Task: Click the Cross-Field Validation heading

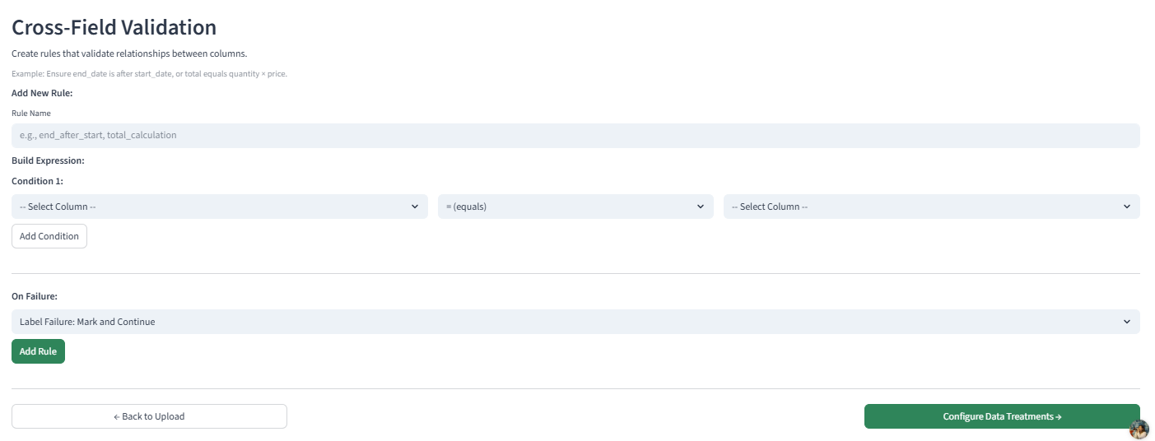Action: (114, 27)
